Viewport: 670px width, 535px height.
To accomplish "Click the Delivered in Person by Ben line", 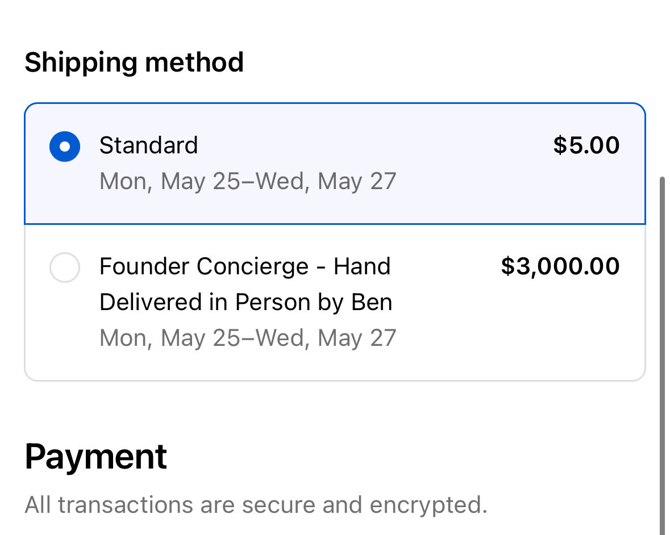I will [x=245, y=302].
